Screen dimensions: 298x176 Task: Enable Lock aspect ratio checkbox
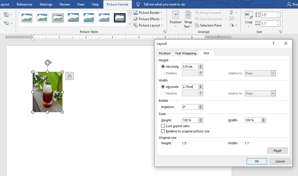click(x=163, y=126)
